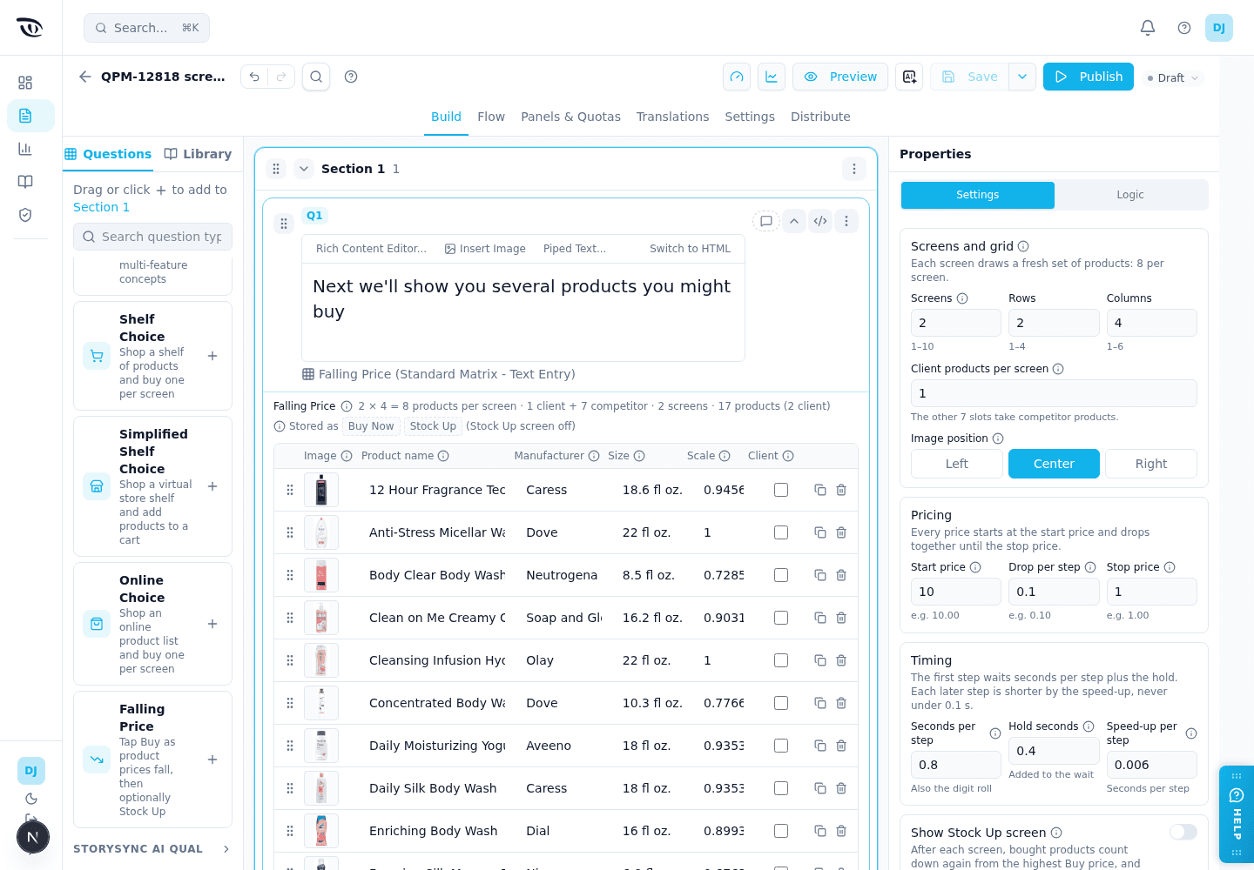Check Client box for Cleansing Infusion row

point(781,660)
